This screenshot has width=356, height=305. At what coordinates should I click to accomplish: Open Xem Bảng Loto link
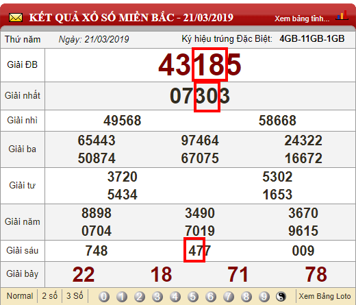coord(325,296)
